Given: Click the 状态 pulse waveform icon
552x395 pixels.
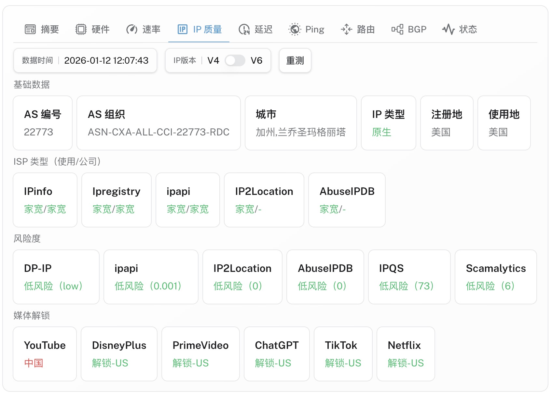Looking at the screenshot, I should (448, 29).
